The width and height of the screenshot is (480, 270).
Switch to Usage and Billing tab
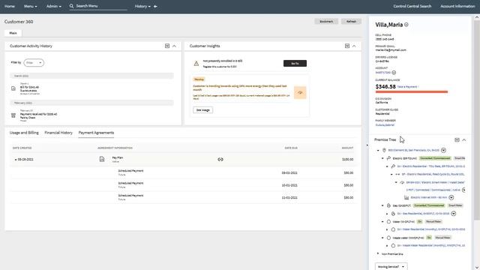click(24, 133)
